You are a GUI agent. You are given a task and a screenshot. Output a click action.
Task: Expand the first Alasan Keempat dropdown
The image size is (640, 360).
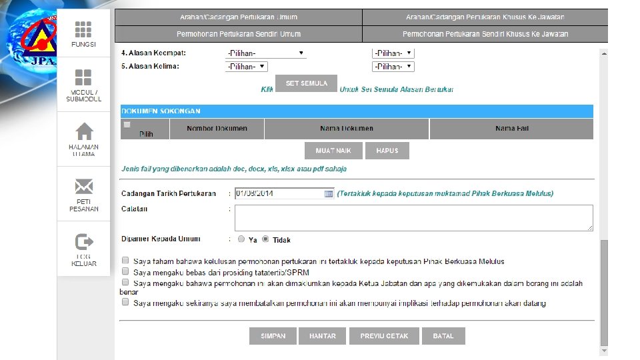coord(266,53)
